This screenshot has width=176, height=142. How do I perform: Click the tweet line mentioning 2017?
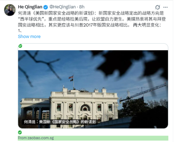(x=89, y=25)
